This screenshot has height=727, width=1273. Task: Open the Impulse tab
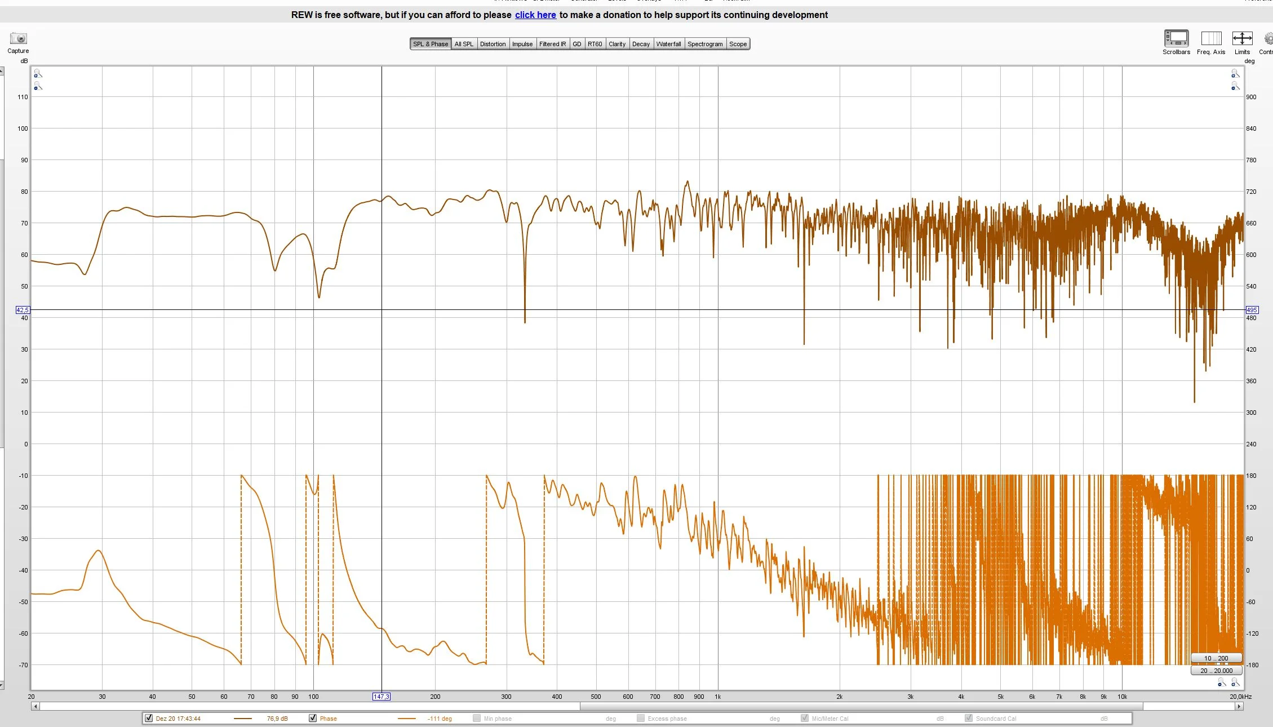[522, 44]
